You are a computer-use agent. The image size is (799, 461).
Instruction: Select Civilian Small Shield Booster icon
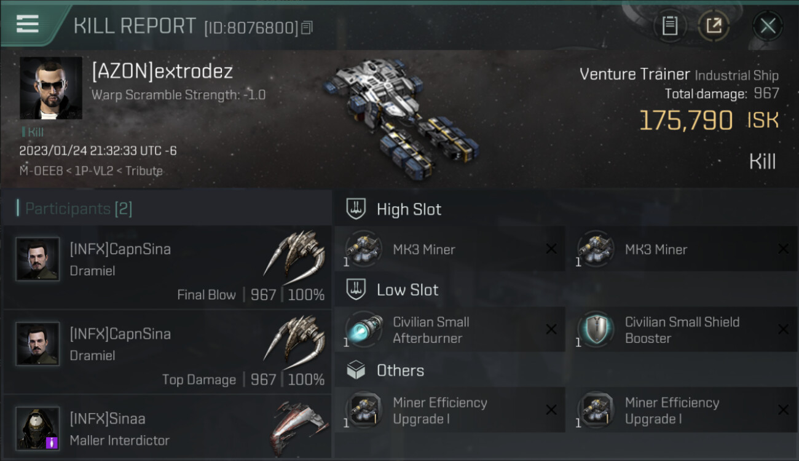[x=595, y=329]
